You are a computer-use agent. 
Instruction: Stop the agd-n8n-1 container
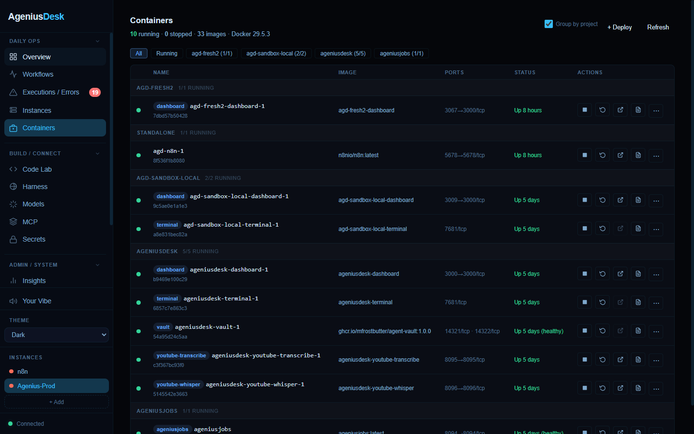point(585,155)
